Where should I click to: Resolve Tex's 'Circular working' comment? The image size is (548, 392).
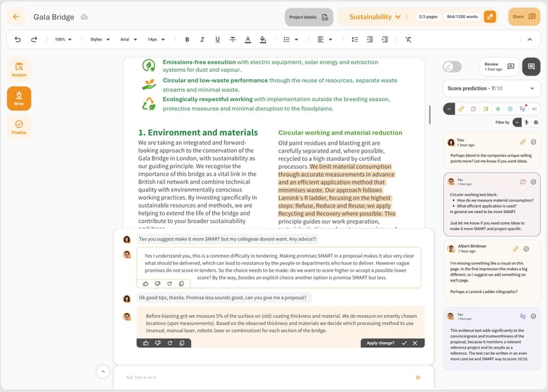point(533,182)
